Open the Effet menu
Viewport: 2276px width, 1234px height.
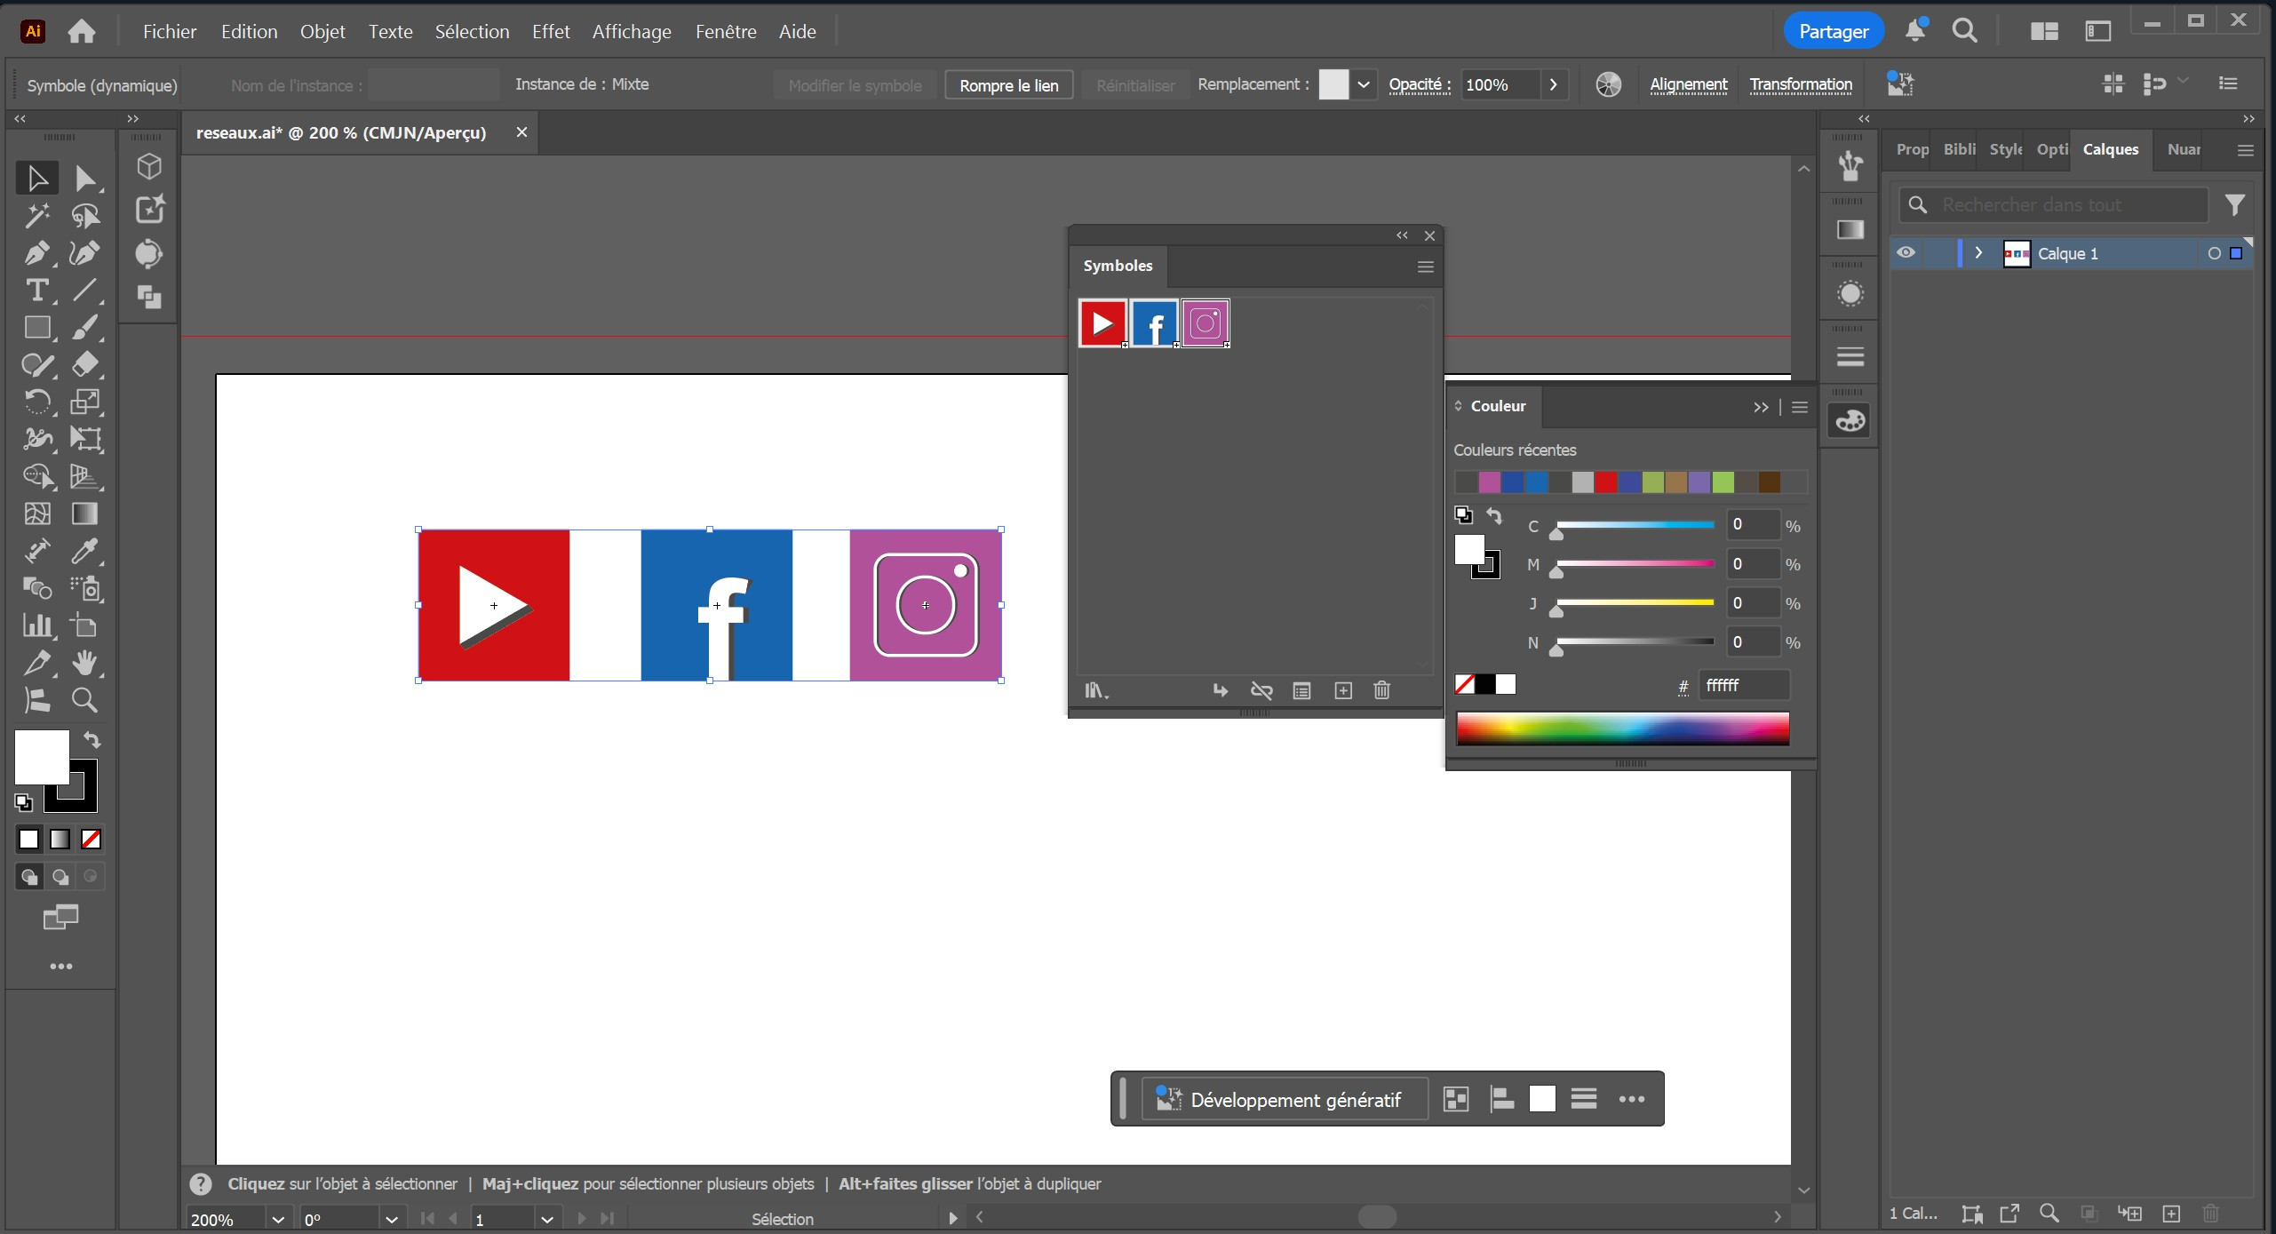pos(550,32)
